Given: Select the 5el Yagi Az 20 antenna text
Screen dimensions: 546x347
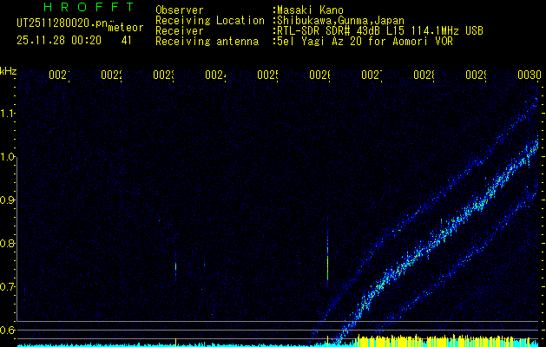Looking at the screenshot, I should pos(365,42).
